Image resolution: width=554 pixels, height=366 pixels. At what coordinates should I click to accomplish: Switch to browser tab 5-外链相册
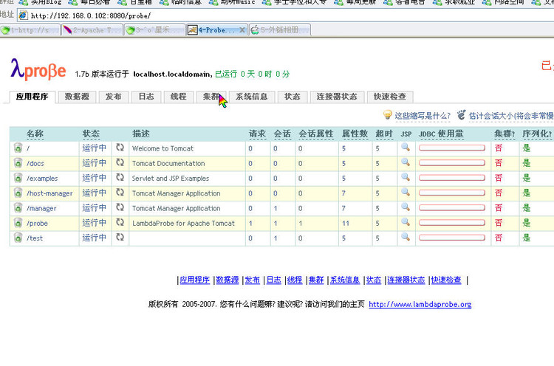coord(280,30)
